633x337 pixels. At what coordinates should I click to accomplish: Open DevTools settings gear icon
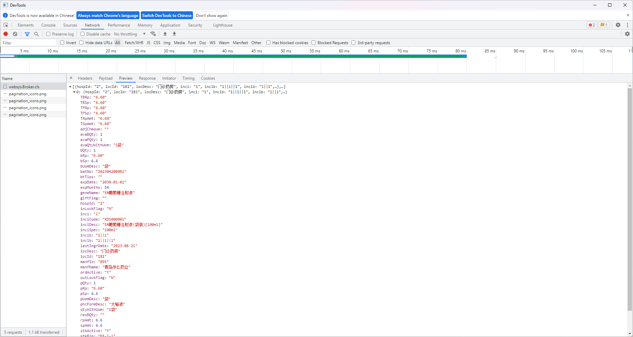[618, 25]
